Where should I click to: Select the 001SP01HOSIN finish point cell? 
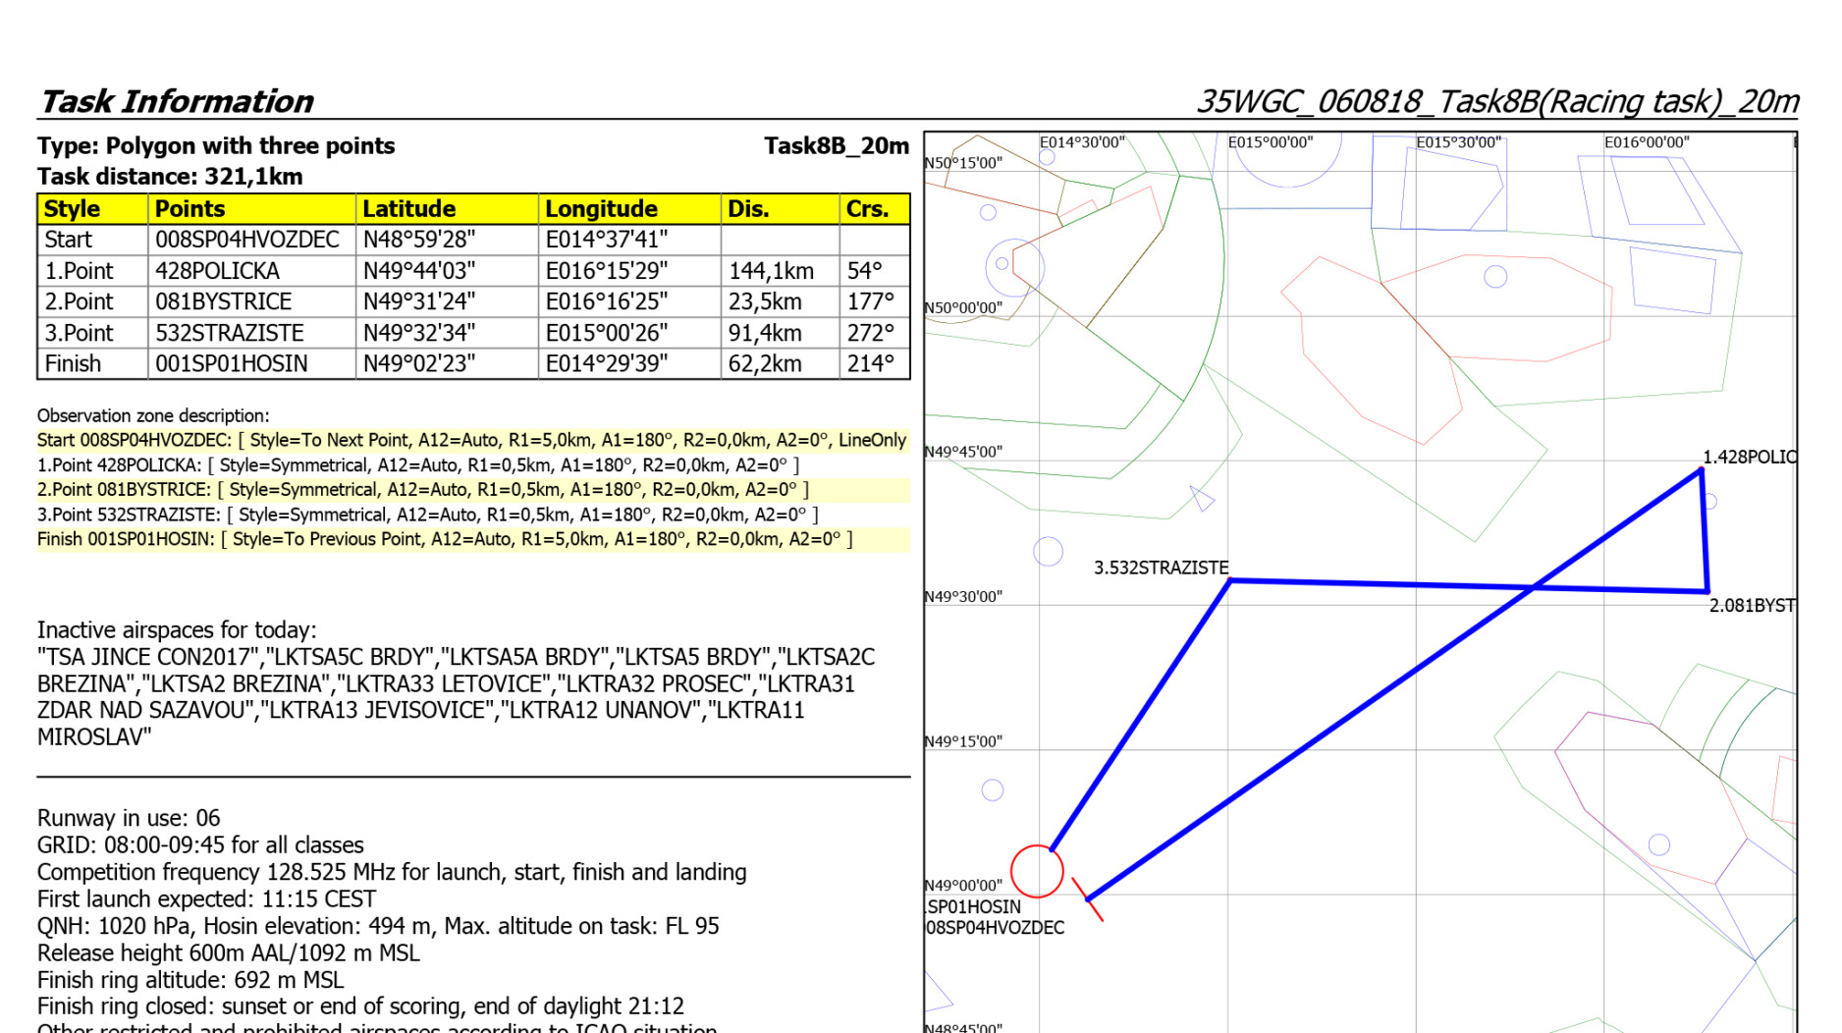point(232,364)
